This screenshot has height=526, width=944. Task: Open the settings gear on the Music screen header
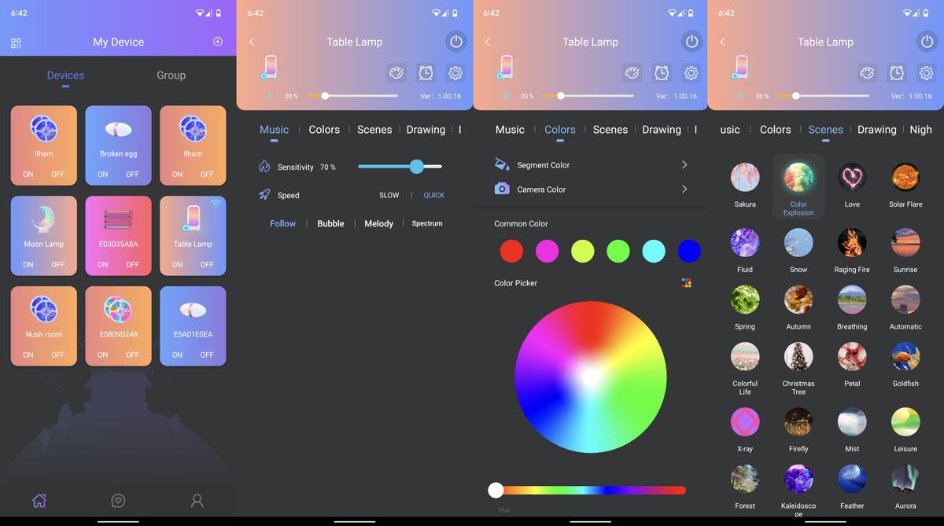click(455, 73)
